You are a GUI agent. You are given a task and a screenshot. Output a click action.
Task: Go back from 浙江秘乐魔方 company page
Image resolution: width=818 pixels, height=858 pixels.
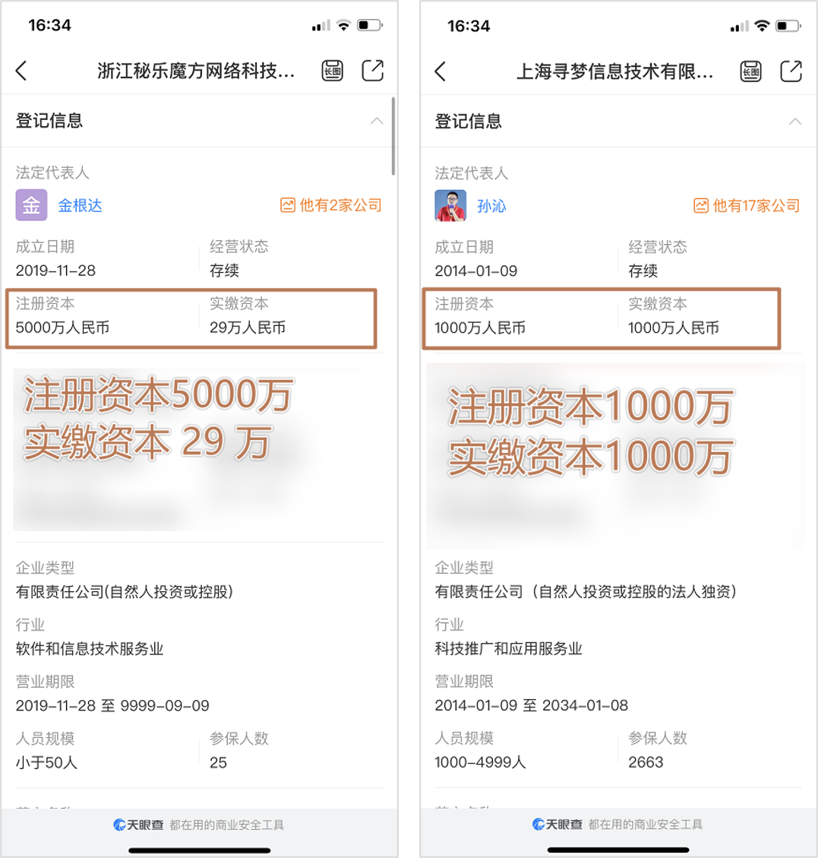[21, 71]
